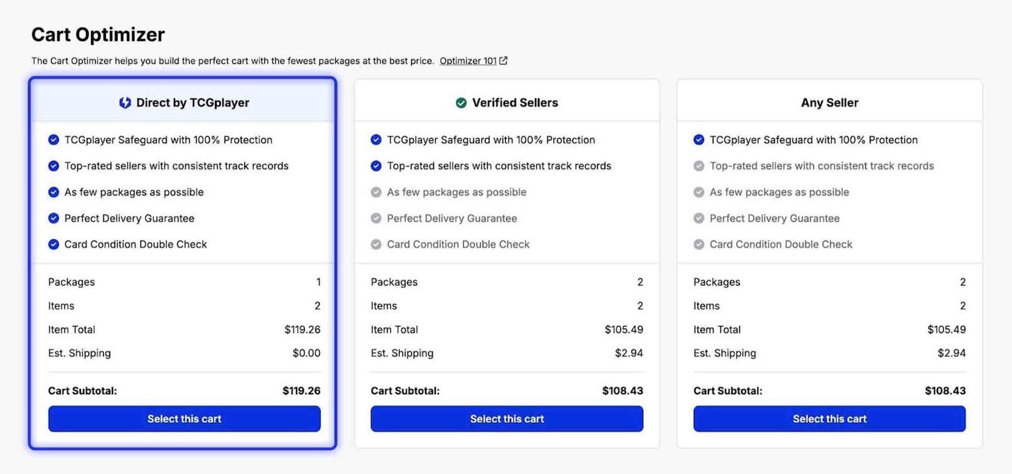The width and height of the screenshot is (1012, 474).
Task: Click Verified Sellers' blue Safeguard check icon
Action: pyautogui.click(x=376, y=140)
